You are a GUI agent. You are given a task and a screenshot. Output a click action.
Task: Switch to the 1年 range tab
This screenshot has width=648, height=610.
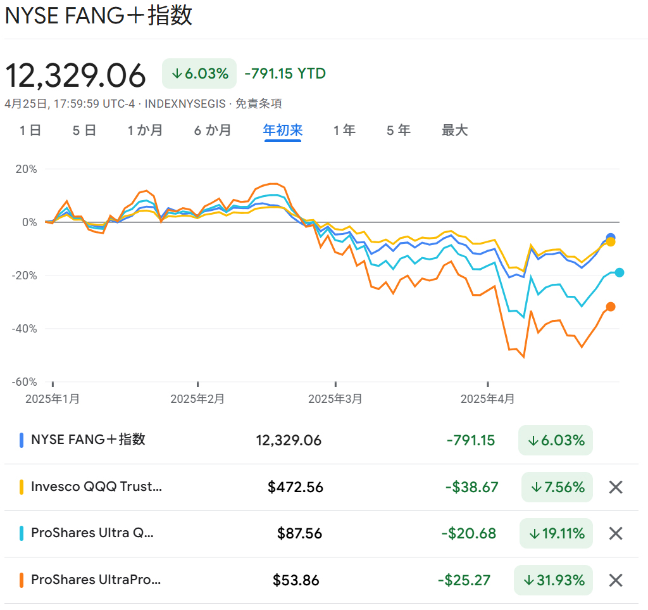click(x=345, y=130)
